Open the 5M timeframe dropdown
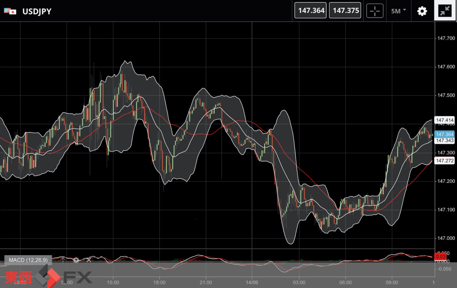 click(x=399, y=11)
